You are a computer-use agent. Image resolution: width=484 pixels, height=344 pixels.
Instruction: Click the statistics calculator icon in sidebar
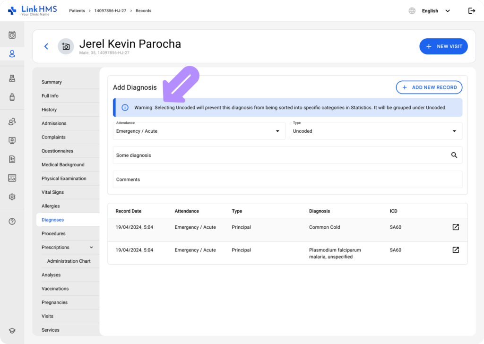pos(12,178)
